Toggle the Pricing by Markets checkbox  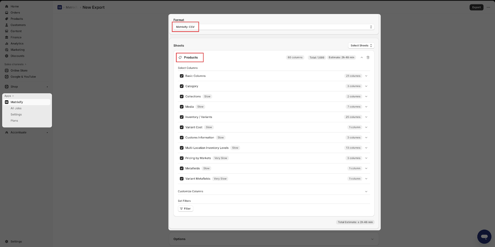(x=182, y=158)
